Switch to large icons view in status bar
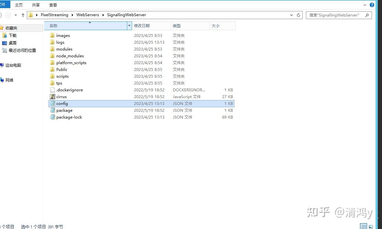The height and width of the screenshot is (229, 382). (371, 226)
